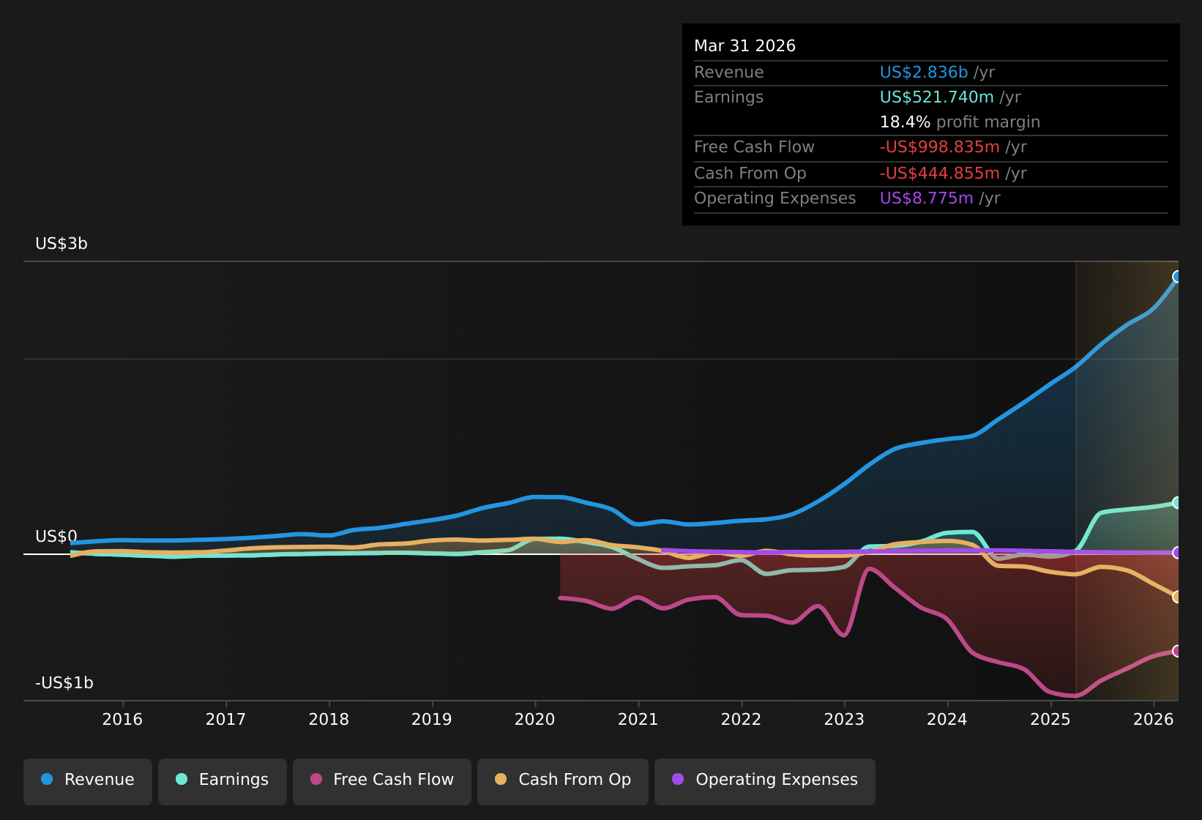
Task: Click the 2026 x-axis label
Action: click(1154, 720)
